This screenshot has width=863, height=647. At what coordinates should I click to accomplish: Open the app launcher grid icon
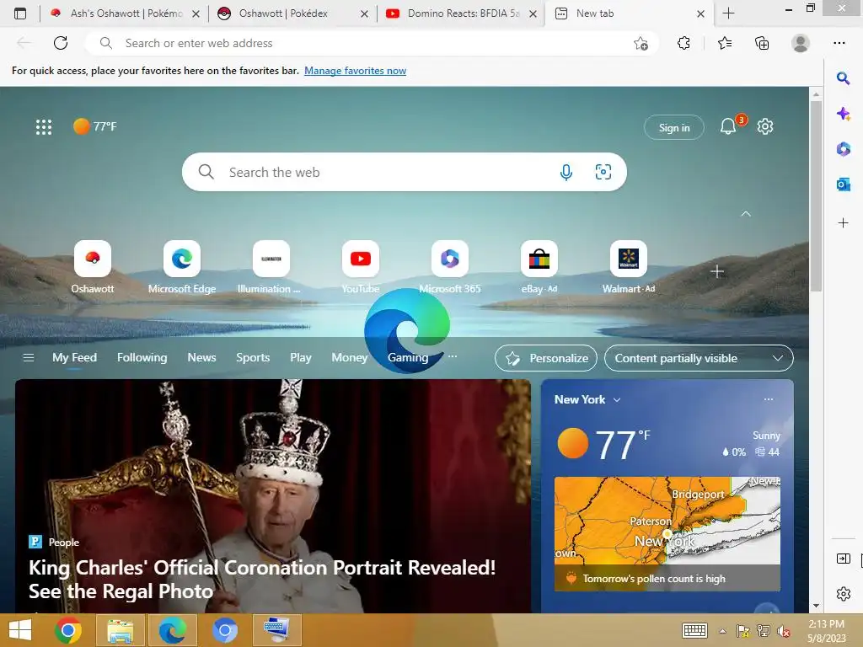(44, 127)
